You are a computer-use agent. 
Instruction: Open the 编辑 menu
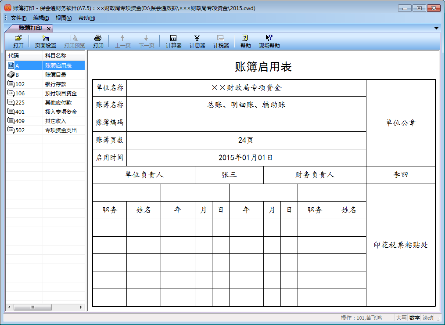point(40,18)
